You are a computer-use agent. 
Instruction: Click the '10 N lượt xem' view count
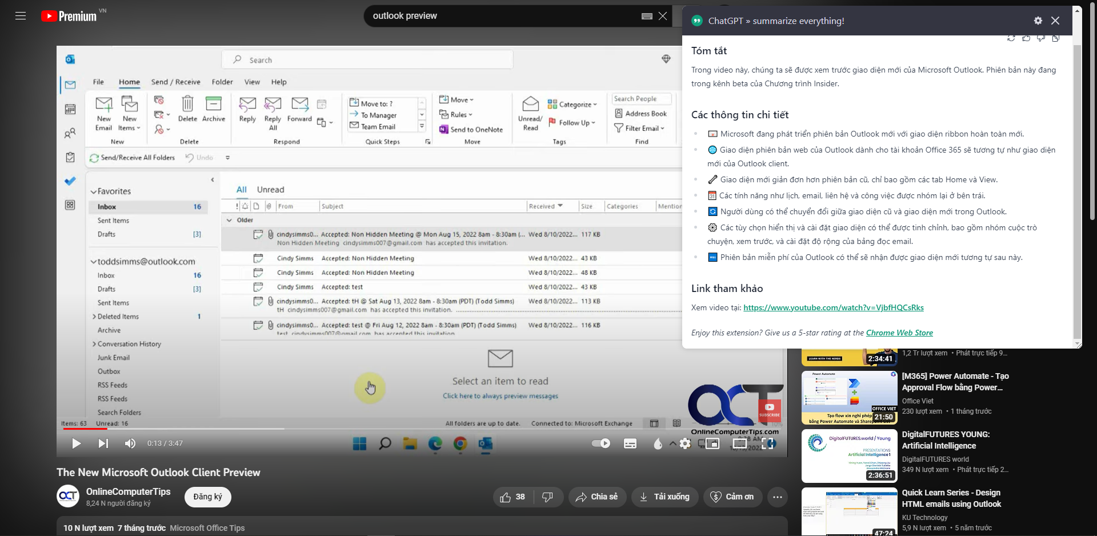click(x=89, y=528)
